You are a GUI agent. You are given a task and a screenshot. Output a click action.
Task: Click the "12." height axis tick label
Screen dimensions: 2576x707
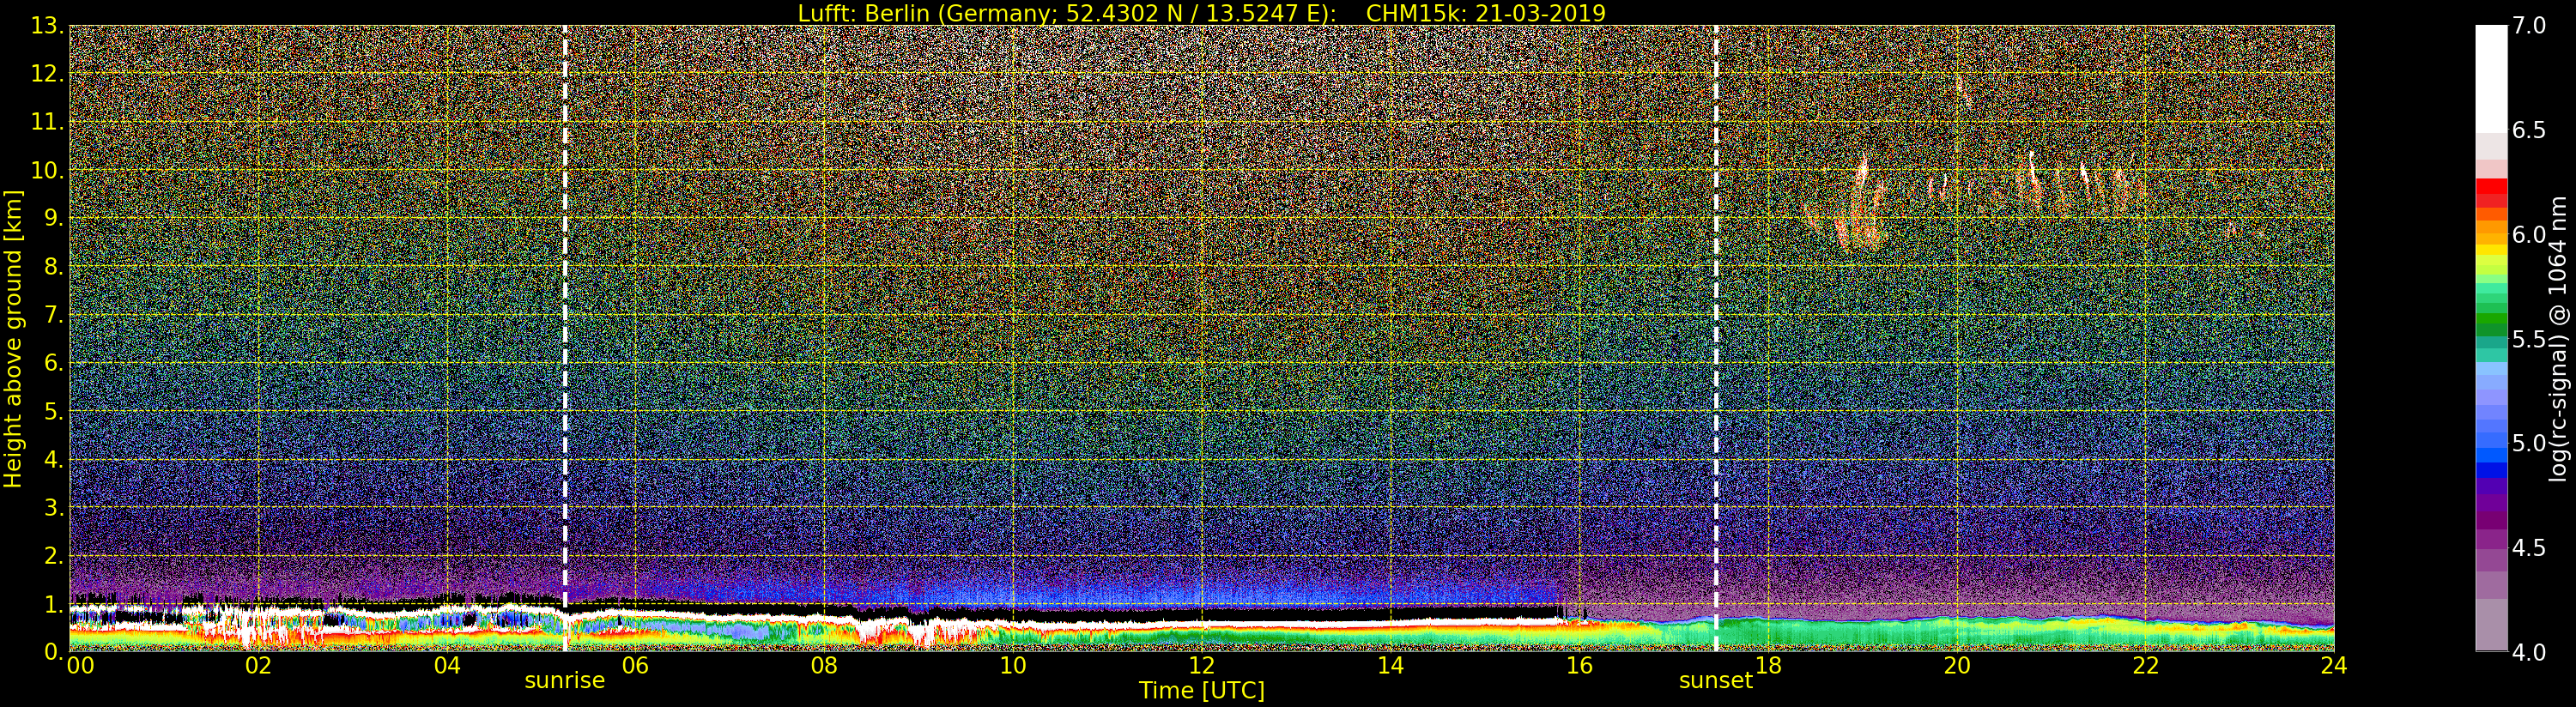tap(48, 75)
